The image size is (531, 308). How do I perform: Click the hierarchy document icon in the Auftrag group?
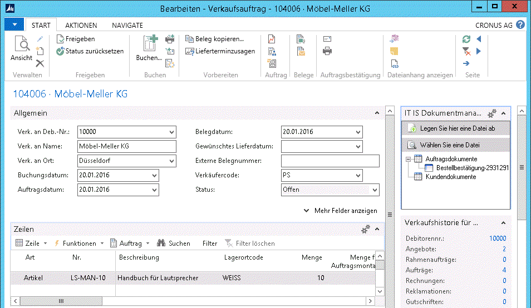click(x=272, y=51)
